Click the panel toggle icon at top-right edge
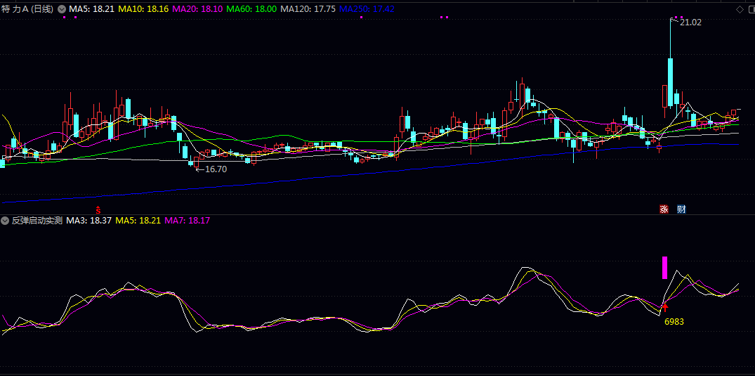 click(751, 9)
